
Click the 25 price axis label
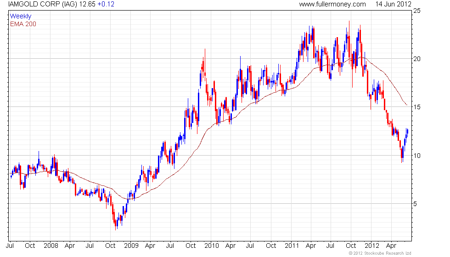pos(417,11)
